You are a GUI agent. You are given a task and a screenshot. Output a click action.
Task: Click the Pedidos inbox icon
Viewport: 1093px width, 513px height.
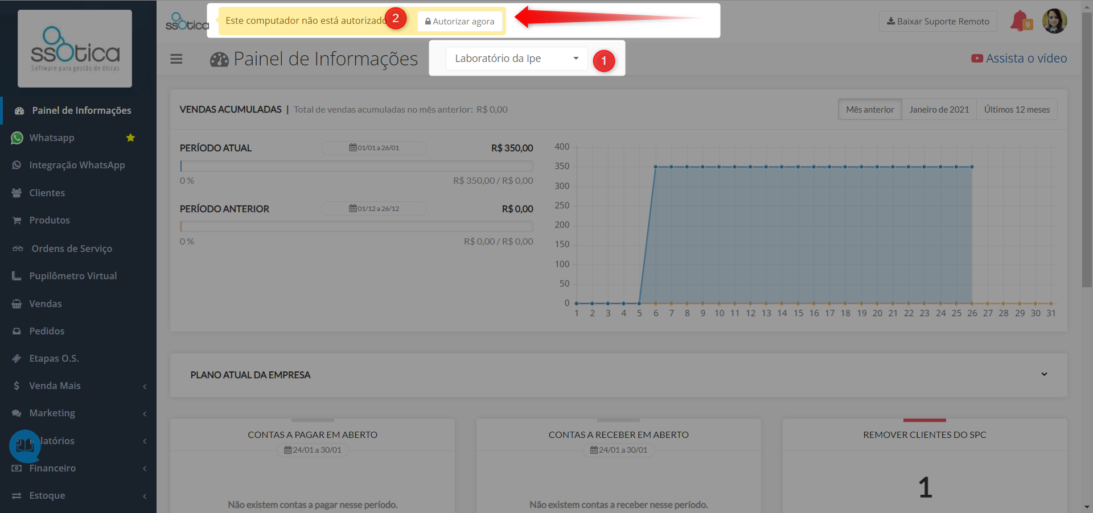pos(17,331)
